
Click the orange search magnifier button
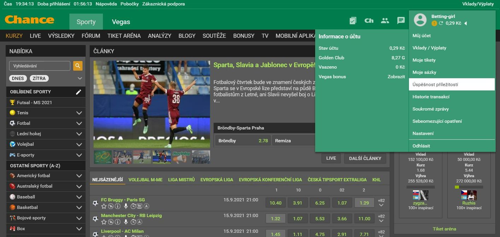point(77,66)
